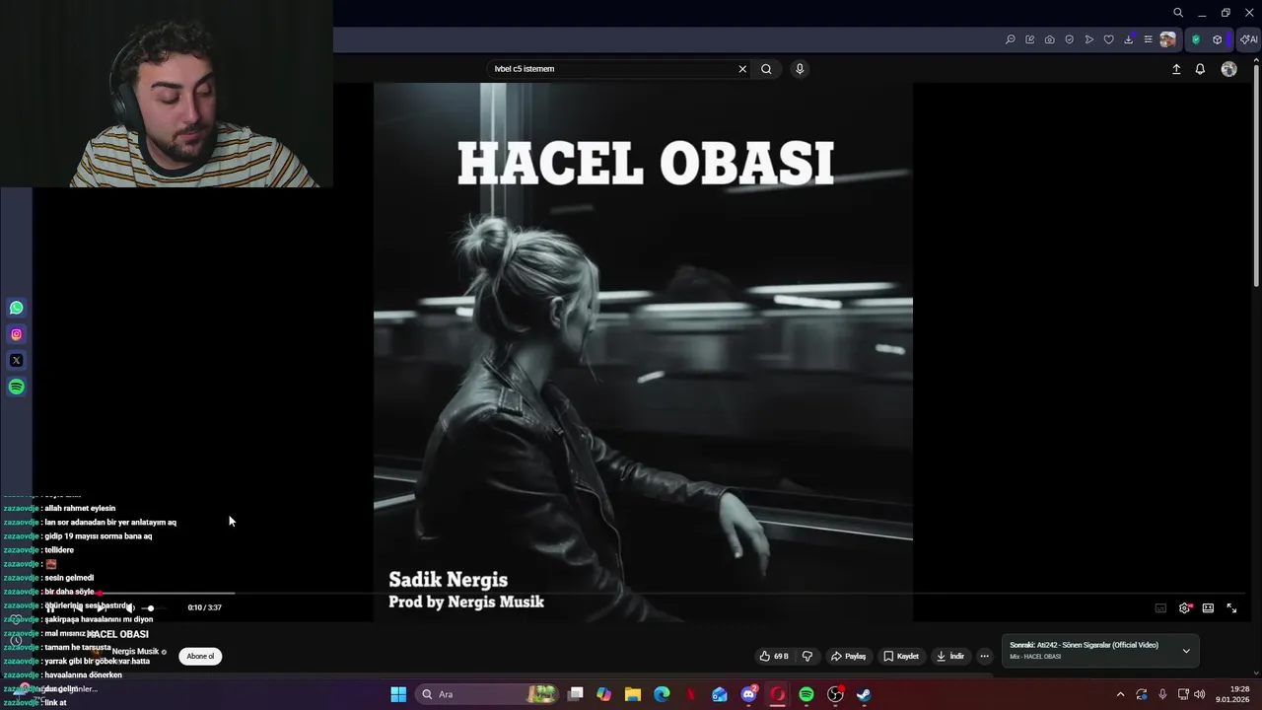
Task: Open X (Twitter) from the left sidebar
Action: tap(16, 361)
